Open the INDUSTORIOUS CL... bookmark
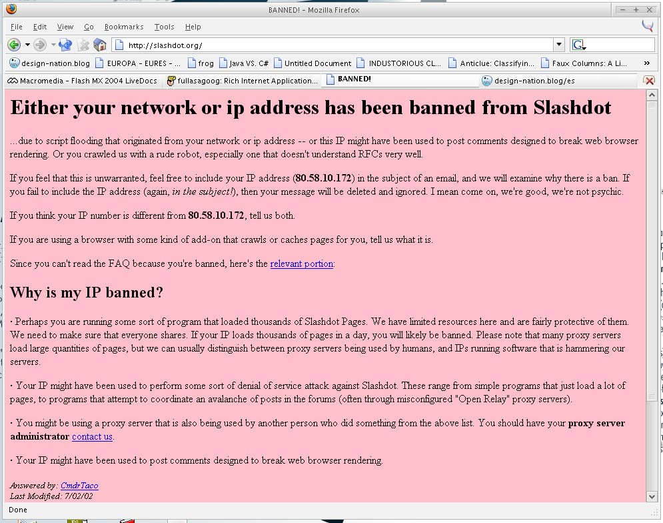663x523 pixels. [x=399, y=63]
